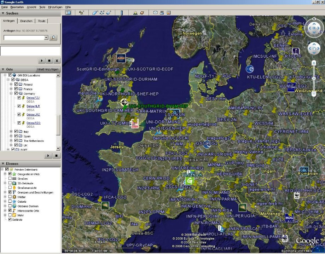Viewport: 325px width, 254px height.
Task: Click the print toolbar icon
Action: [x=162, y=13]
